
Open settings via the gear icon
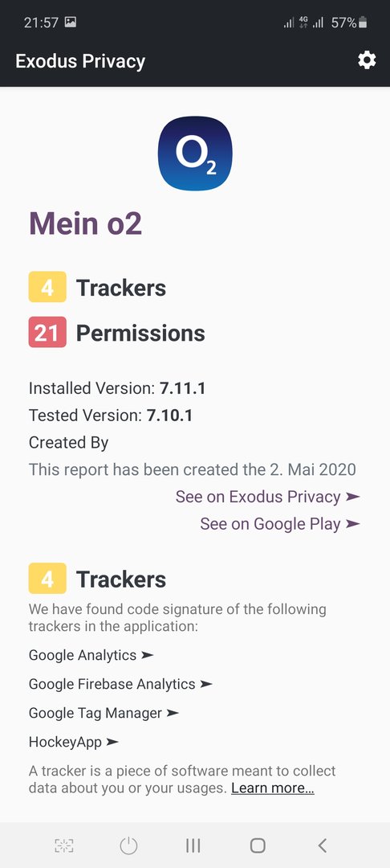coord(367,59)
